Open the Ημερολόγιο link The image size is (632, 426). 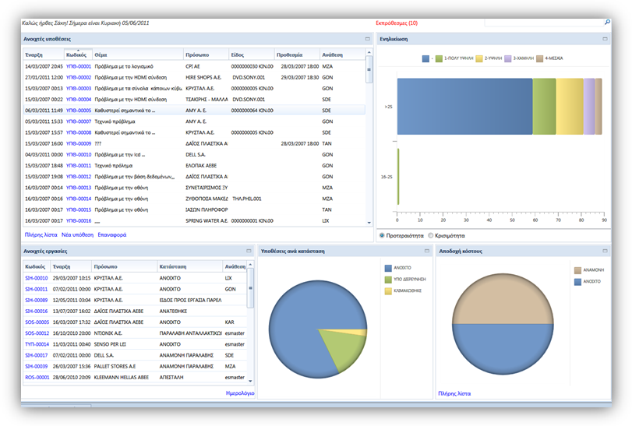(240, 393)
